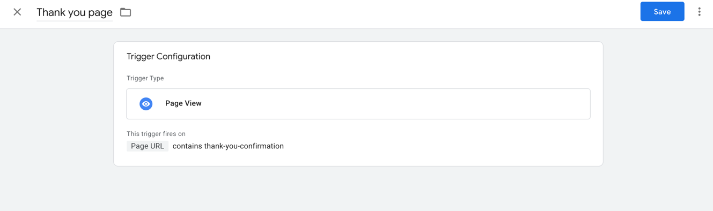The image size is (713, 211).
Task: Click the gray background right of the card
Action: pos(658,107)
